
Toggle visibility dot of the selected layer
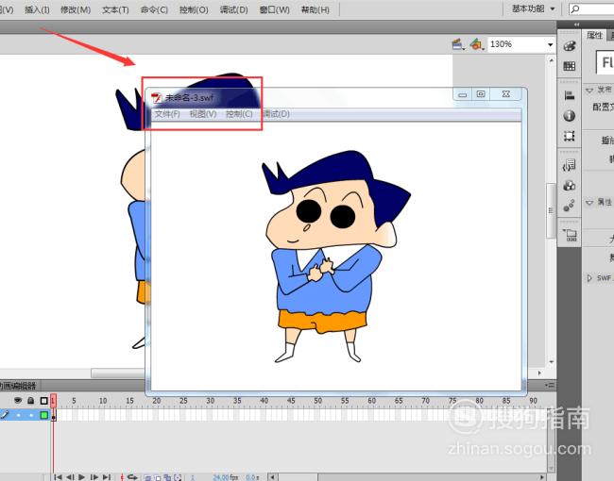click(18, 415)
